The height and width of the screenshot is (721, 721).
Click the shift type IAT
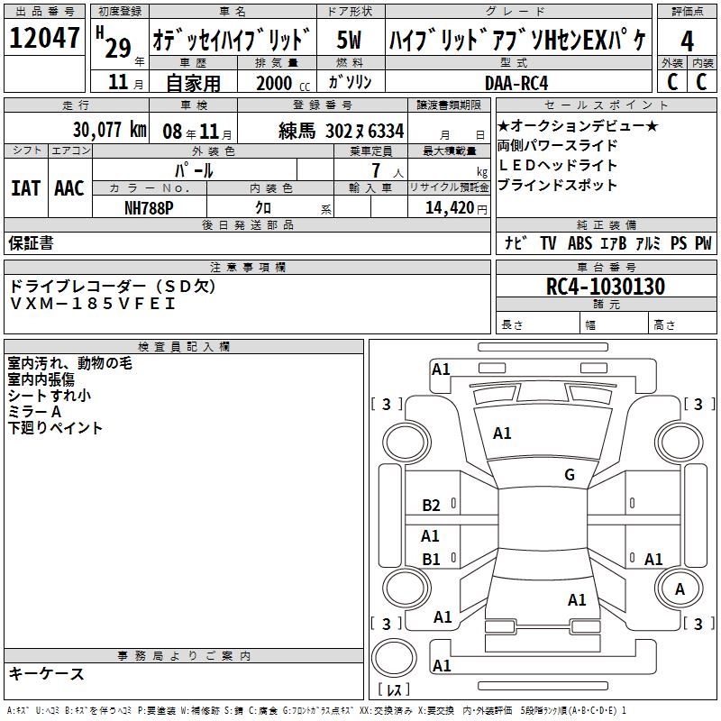pyautogui.click(x=26, y=188)
